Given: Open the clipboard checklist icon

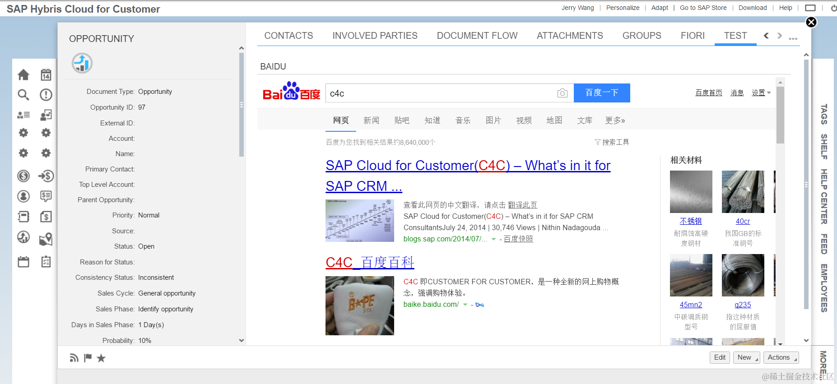Looking at the screenshot, I should tap(46, 262).
